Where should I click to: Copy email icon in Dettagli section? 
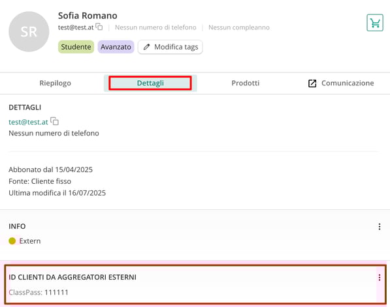coord(54,121)
